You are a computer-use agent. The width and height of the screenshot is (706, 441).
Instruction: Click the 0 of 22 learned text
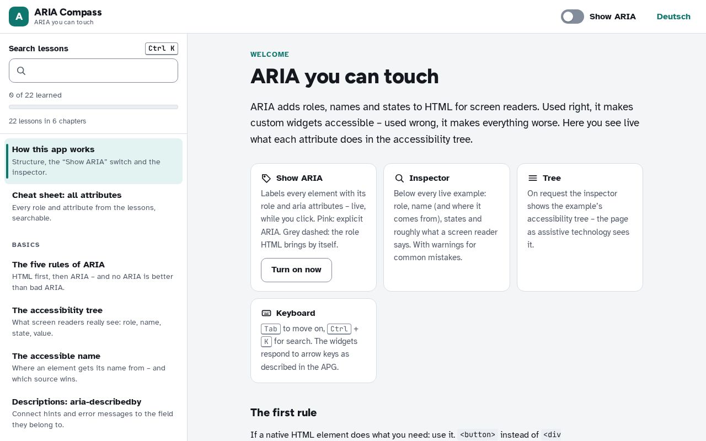pos(35,95)
